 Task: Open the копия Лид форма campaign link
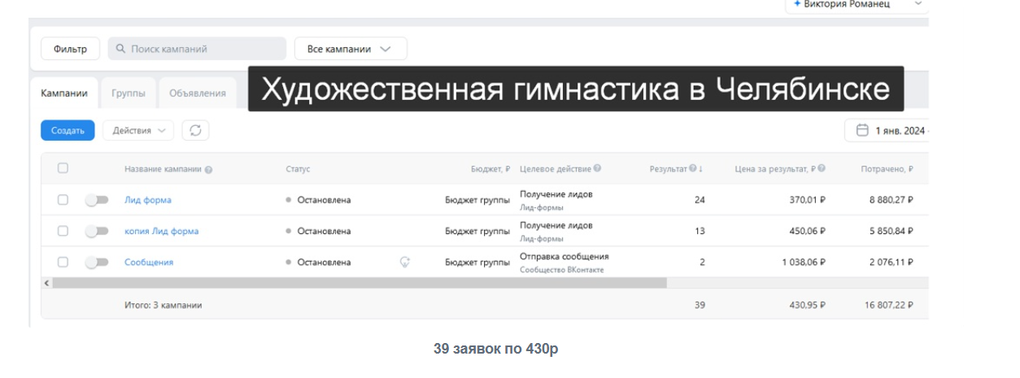point(161,231)
